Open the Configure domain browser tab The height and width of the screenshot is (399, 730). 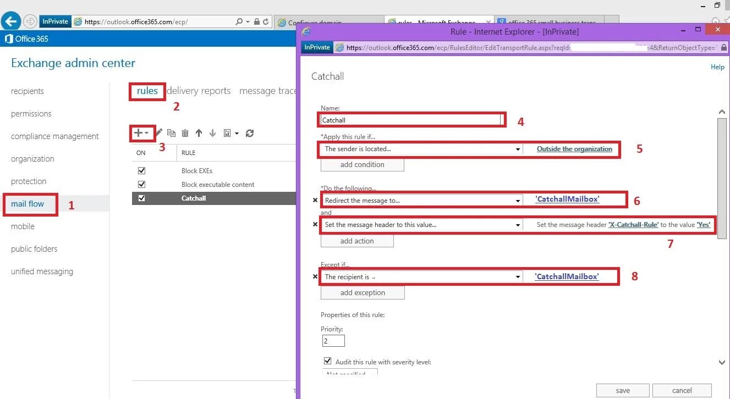[x=314, y=23]
